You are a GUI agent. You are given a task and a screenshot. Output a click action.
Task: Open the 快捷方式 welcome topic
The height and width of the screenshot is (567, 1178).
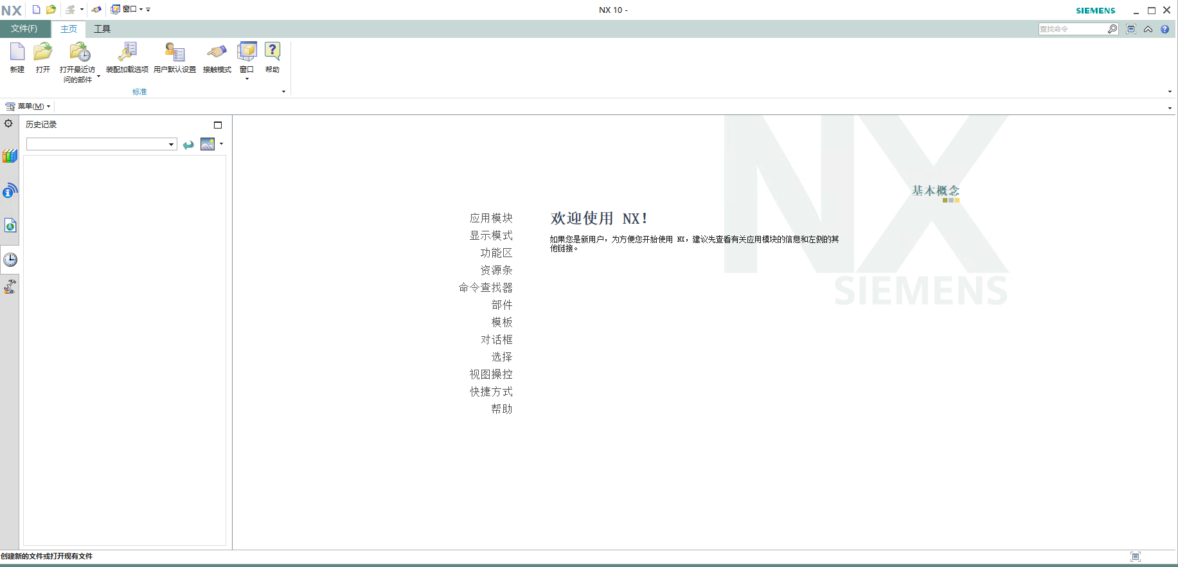click(x=491, y=392)
